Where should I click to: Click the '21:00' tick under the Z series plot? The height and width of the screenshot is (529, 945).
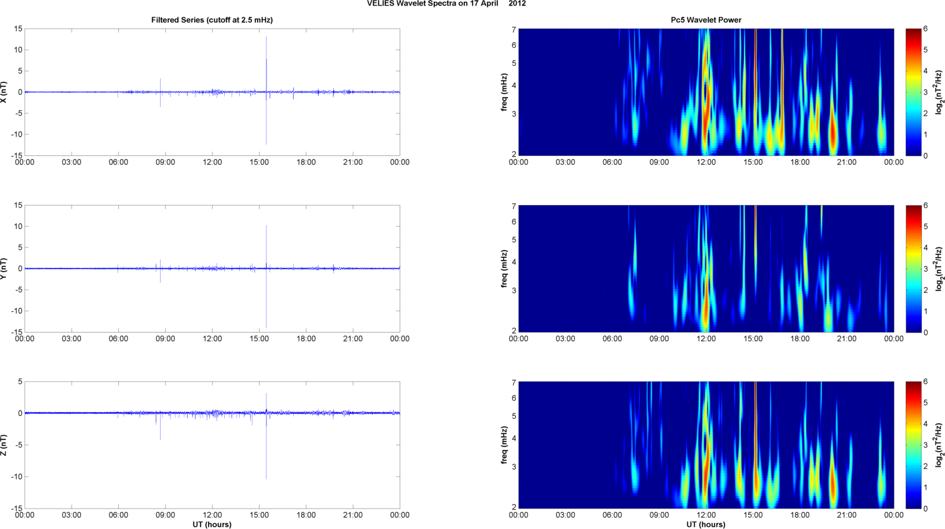point(353,515)
